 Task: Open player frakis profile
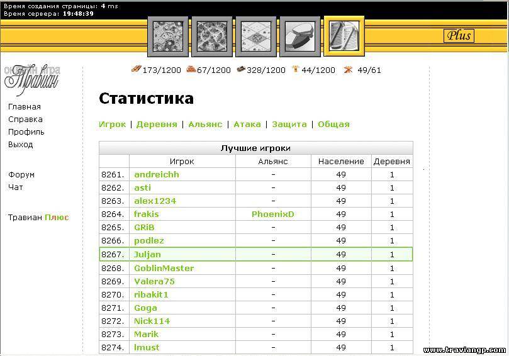[147, 214]
